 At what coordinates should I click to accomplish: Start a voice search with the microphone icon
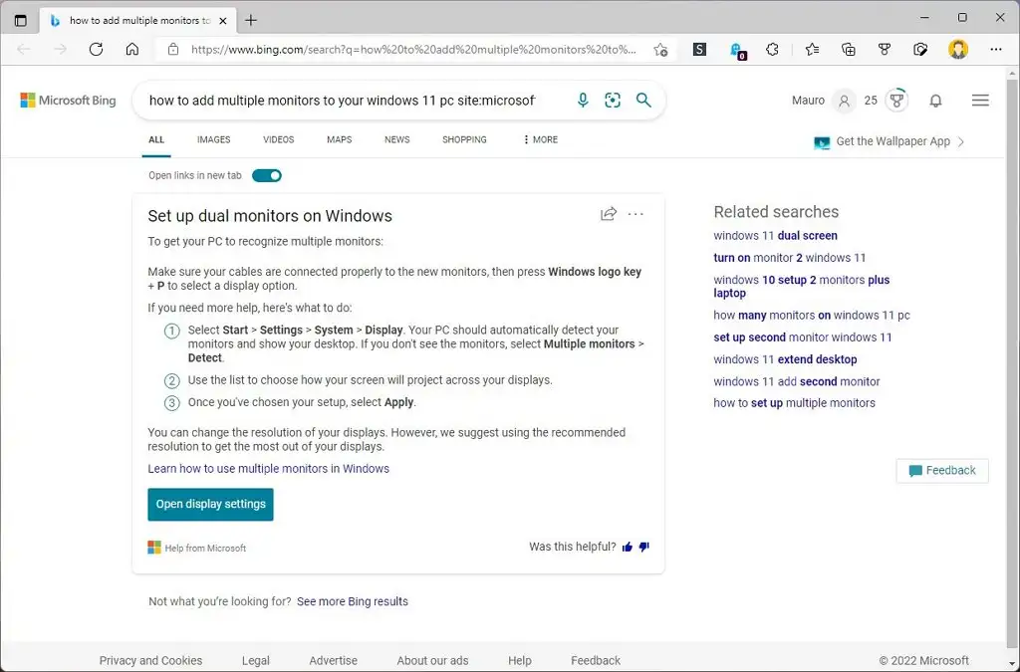pos(583,100)
